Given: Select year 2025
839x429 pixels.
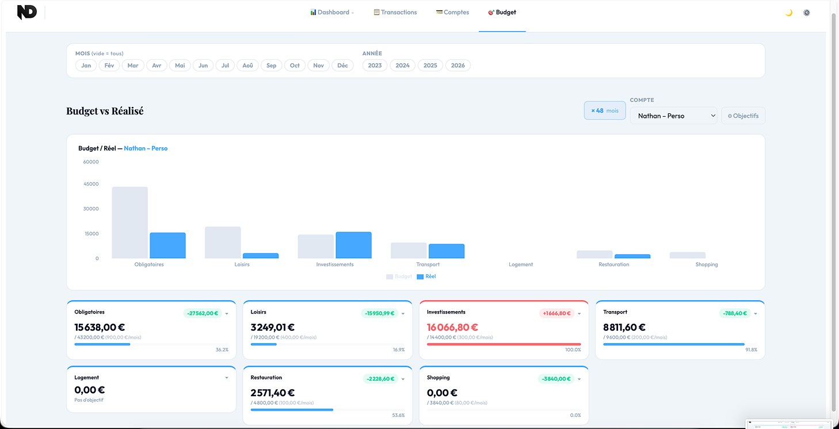Looking at the screenshot, I should coord(430,66).
